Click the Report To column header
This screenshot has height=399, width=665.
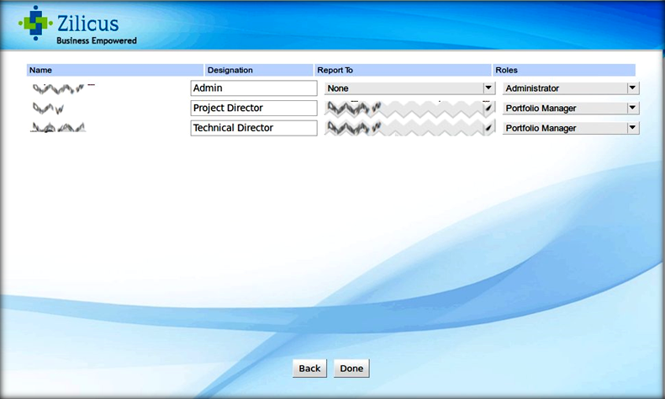[335, 71]
